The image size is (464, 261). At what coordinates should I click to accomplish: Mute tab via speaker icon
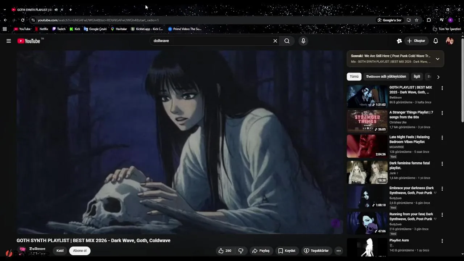56,10
